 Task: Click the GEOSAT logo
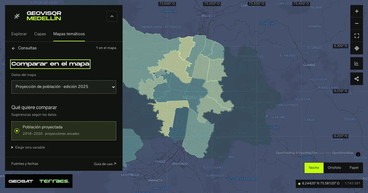point(21,181)
